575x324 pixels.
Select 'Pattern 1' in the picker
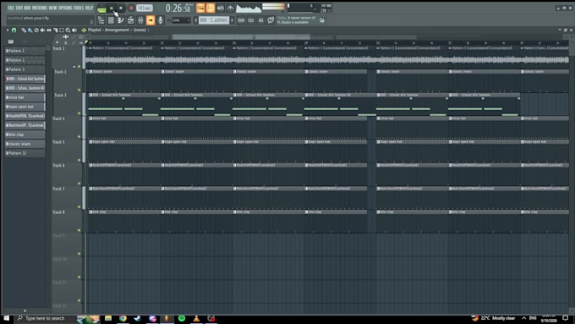(25, 51)
